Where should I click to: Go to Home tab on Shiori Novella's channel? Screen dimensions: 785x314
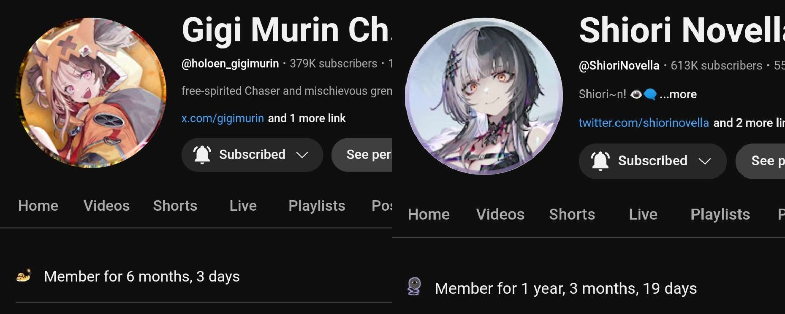coord(429,215)
